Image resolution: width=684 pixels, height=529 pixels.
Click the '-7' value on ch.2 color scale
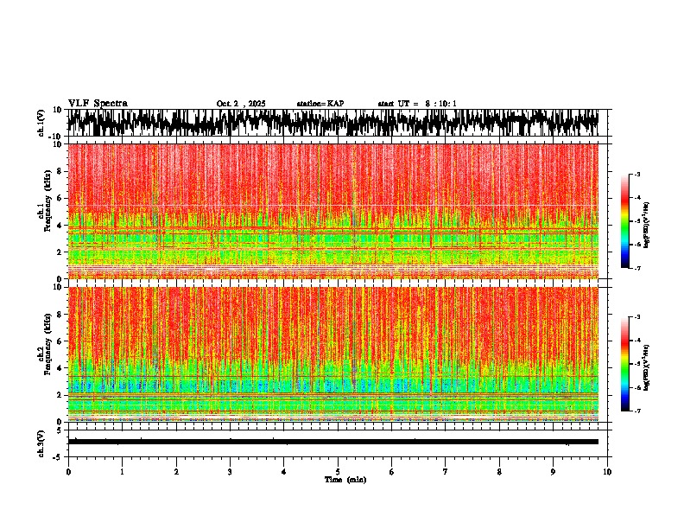(637, 411)
